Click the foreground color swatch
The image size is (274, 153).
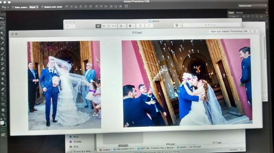pos(2,123)
